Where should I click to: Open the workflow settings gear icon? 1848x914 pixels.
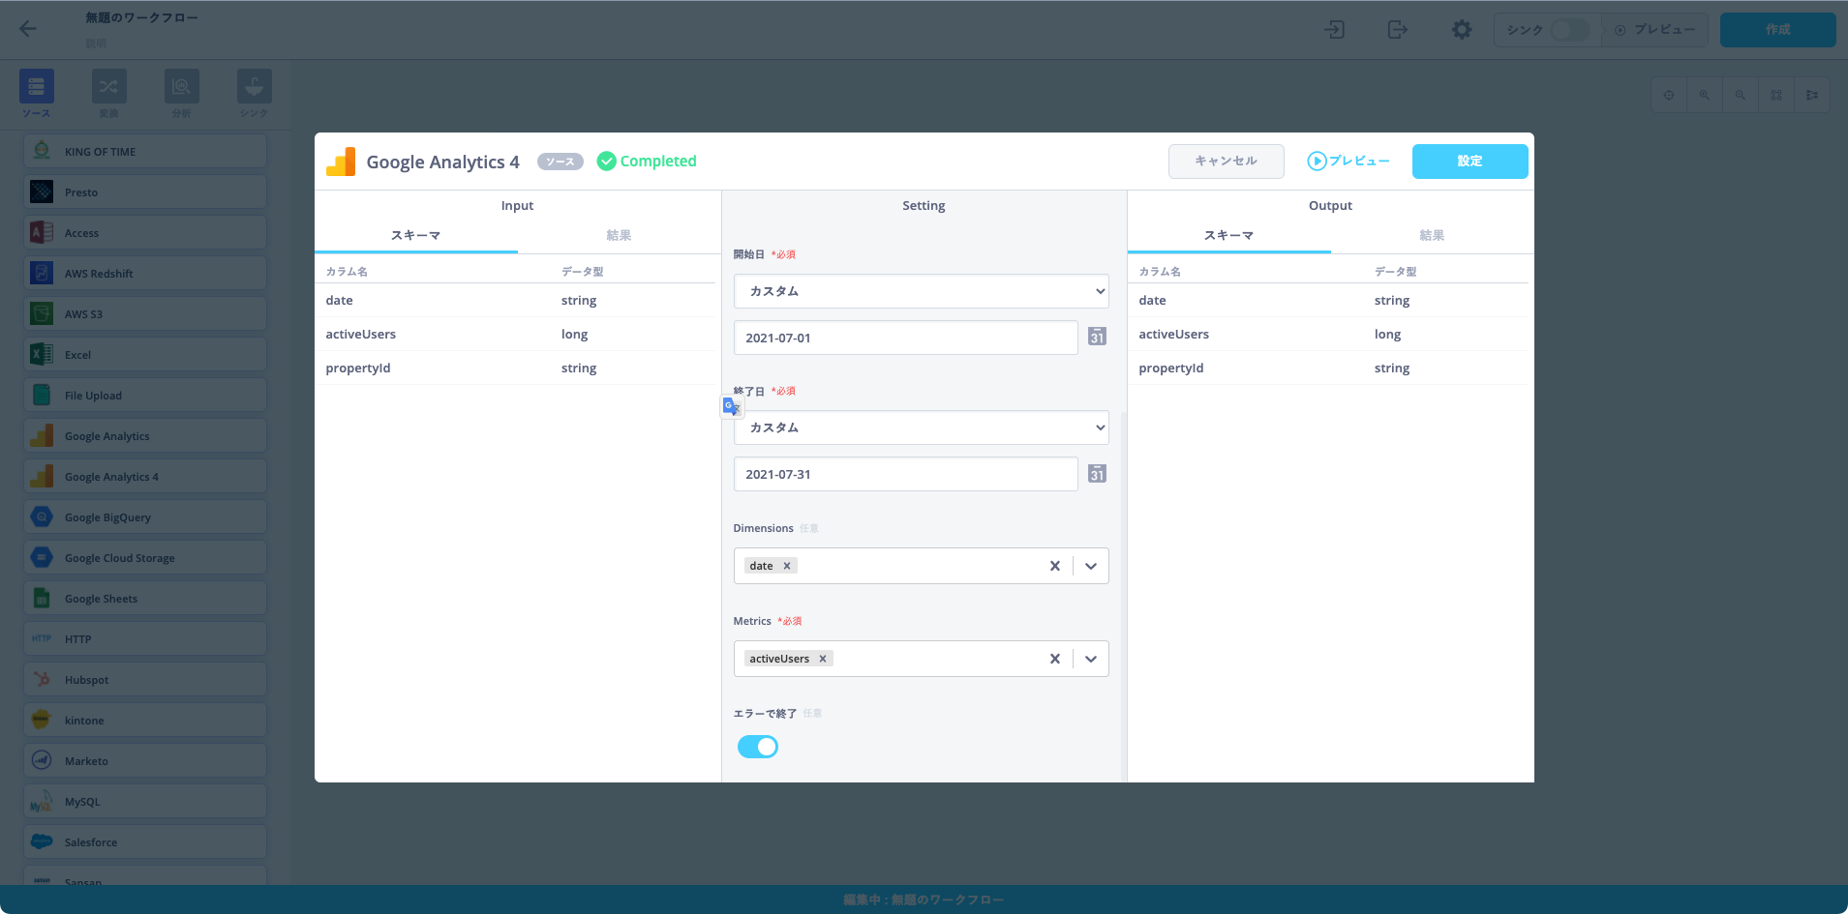[x=1462, y=30]
